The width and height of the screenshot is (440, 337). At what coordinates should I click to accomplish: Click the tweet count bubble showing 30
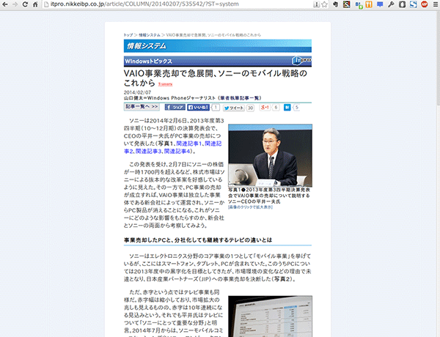click(250, 108)
